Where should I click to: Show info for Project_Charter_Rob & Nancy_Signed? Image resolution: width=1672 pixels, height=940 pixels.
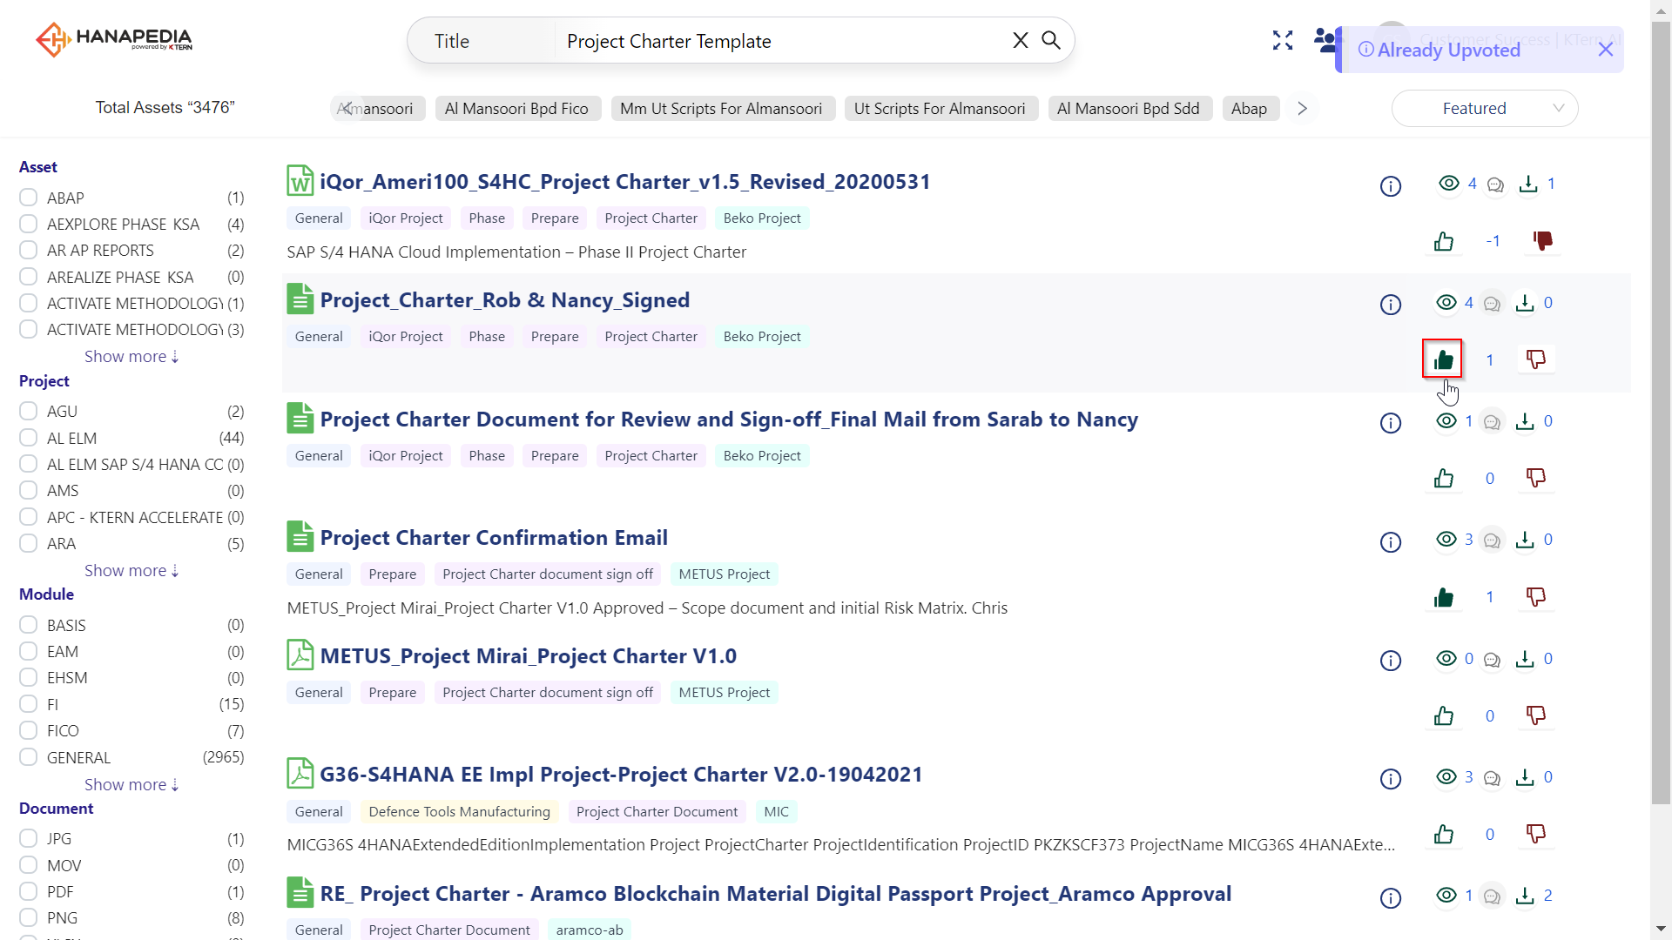(x=1391, y=305)
